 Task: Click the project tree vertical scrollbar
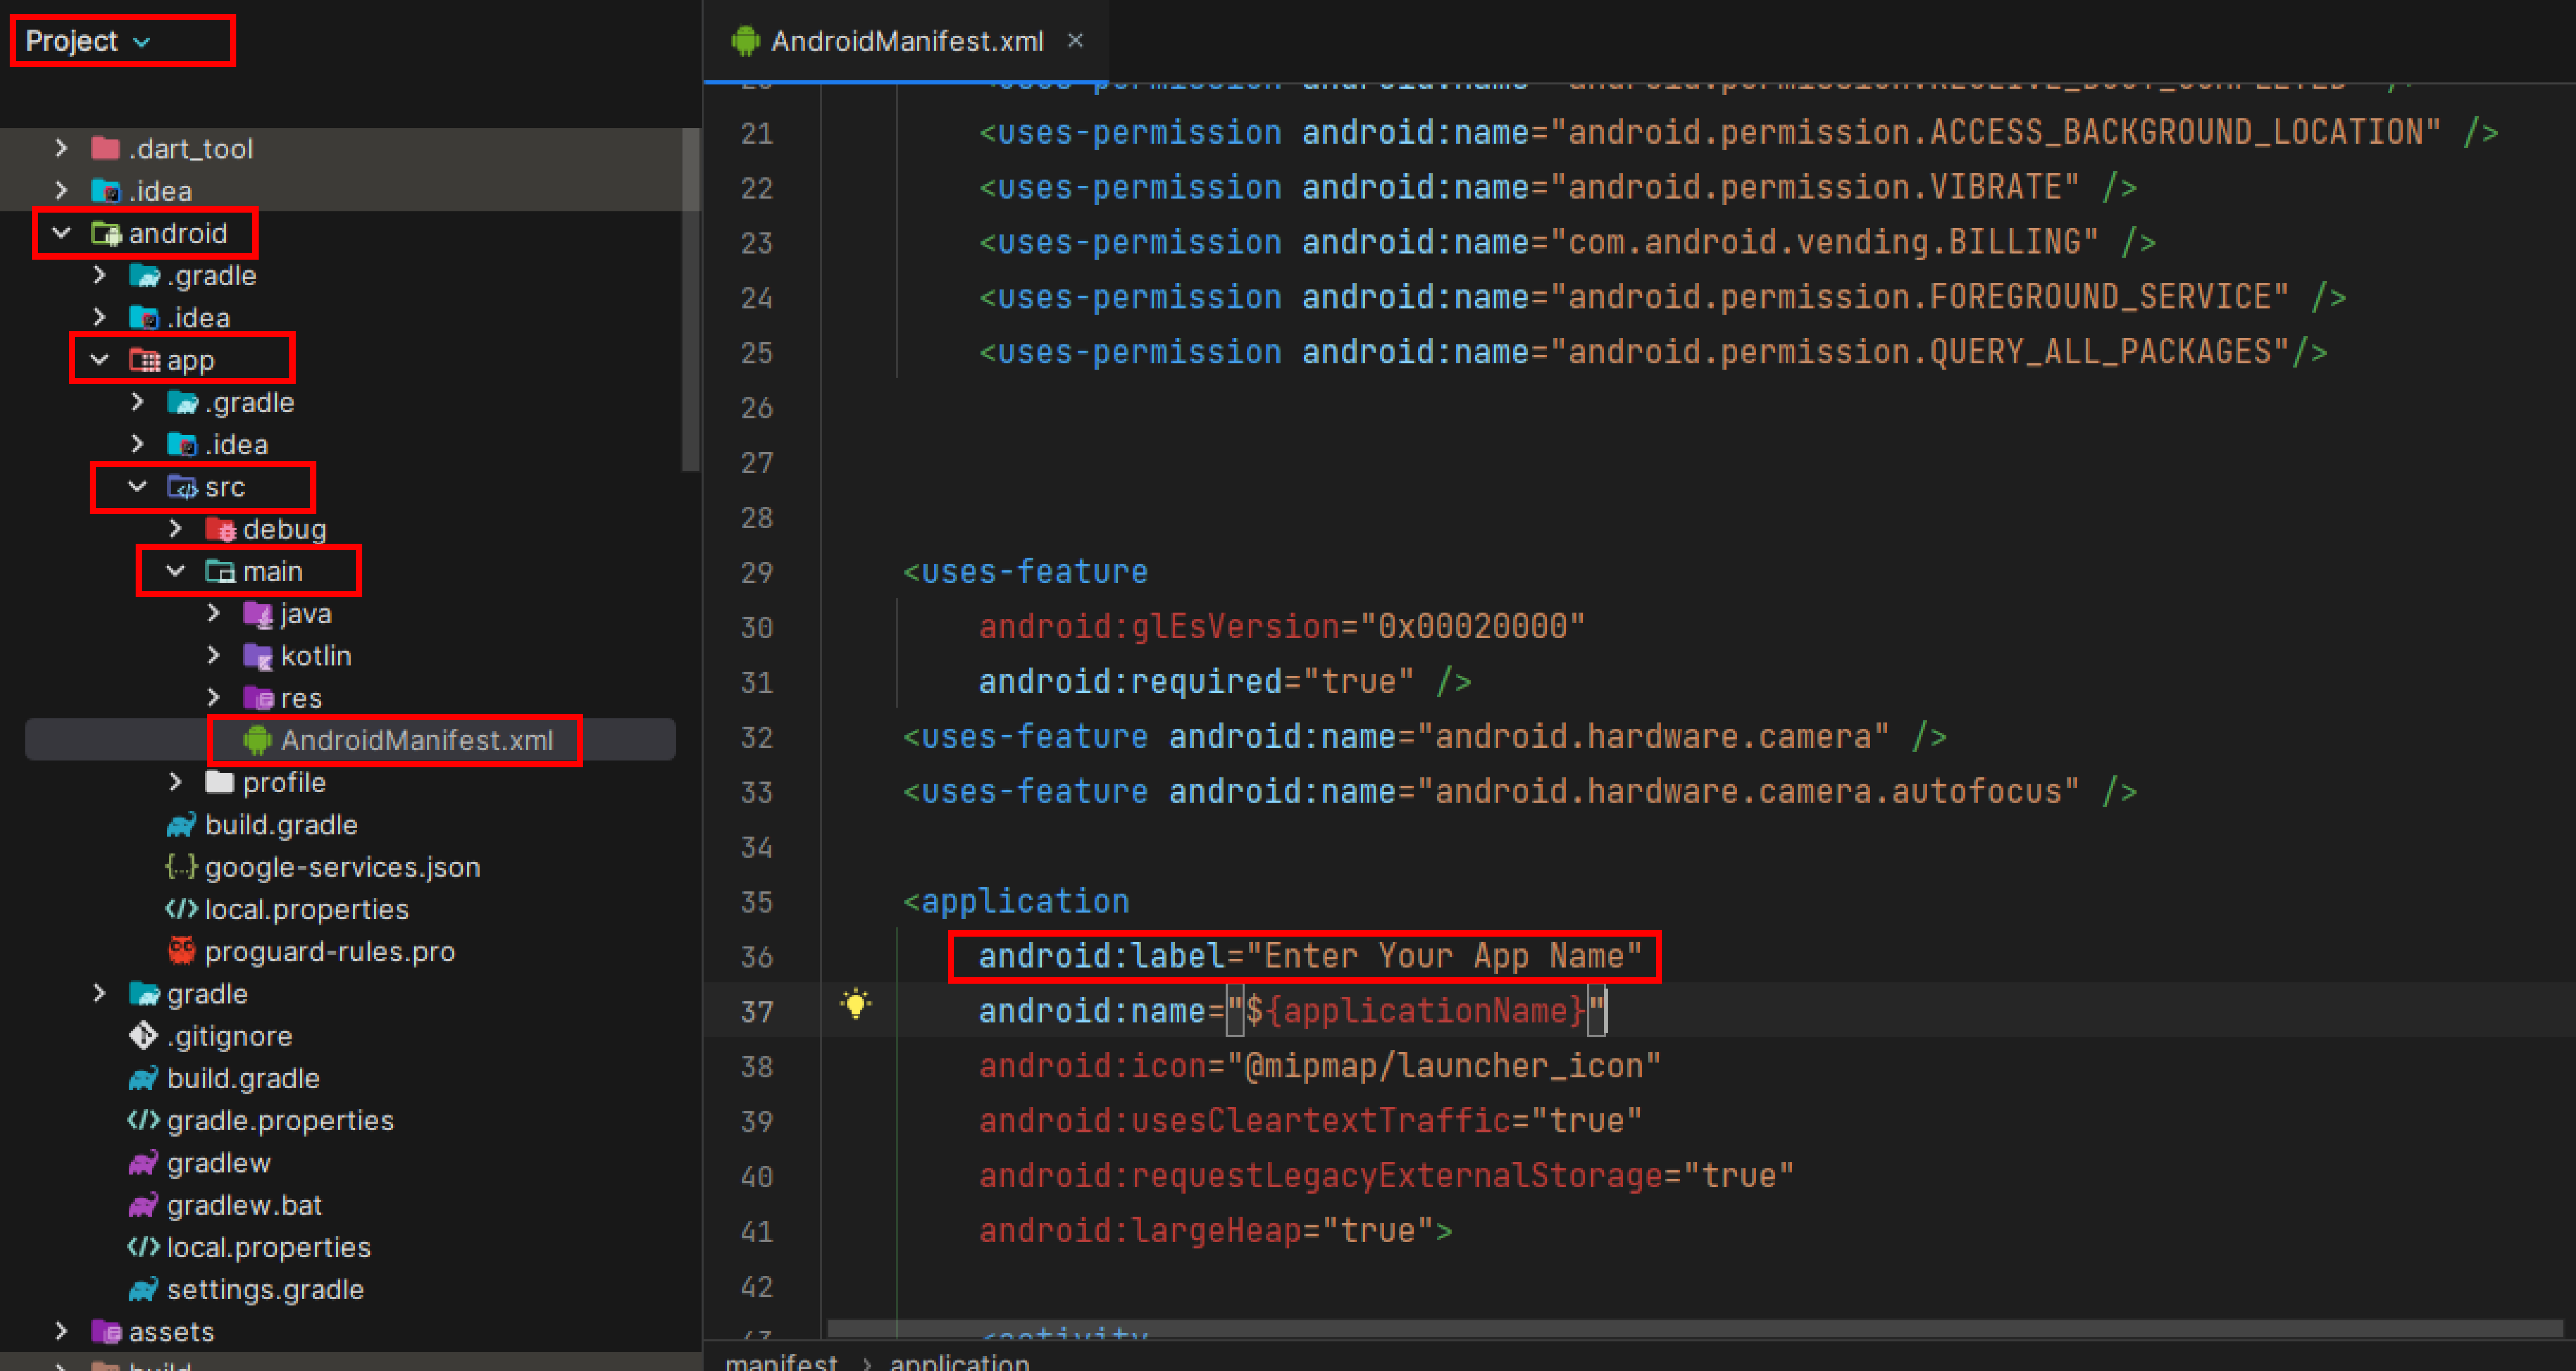click(x=691, y=300)
